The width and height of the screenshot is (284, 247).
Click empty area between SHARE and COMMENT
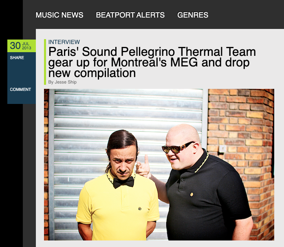(x=22, y=73)
